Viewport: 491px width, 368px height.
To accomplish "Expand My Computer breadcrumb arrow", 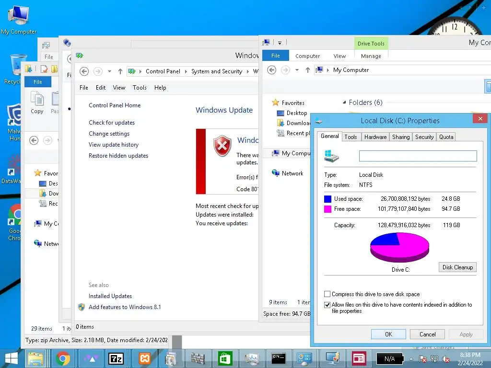I will click(328, 70).
